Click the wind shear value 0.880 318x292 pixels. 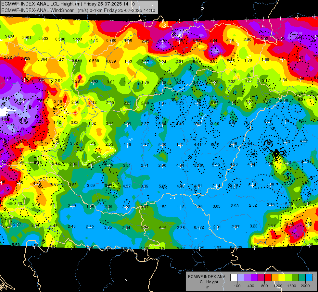(111, 41)
